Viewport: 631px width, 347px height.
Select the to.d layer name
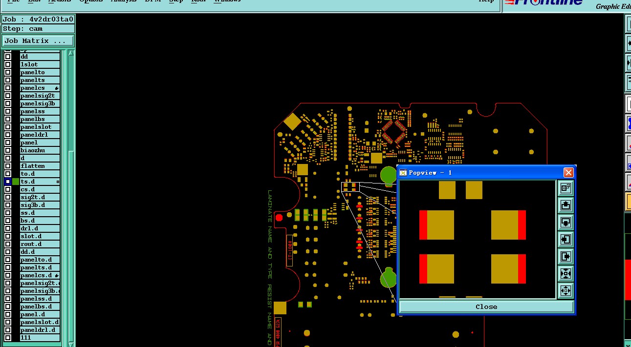click(x=40, y=174)
